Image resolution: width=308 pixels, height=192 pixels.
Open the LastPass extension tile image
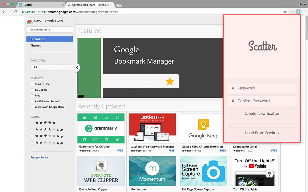[152, 128]
